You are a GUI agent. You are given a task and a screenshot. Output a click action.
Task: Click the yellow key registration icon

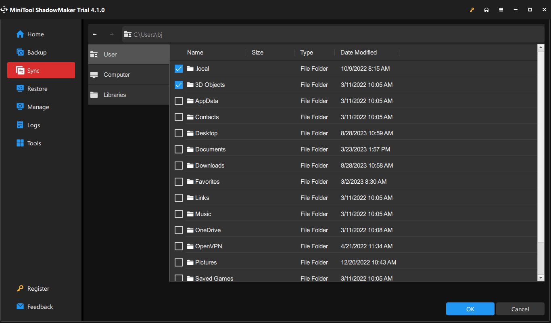pos(472,9)
